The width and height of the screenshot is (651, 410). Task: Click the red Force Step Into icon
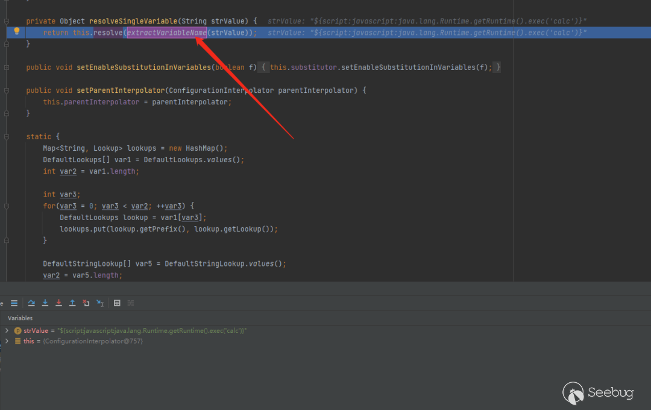(58, 303)
